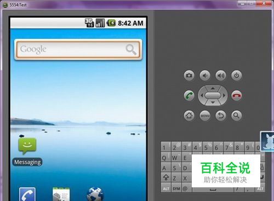Open the Messaging app icon
The width and height of the screenshot is (274, 201).
[x=27, y=146]
